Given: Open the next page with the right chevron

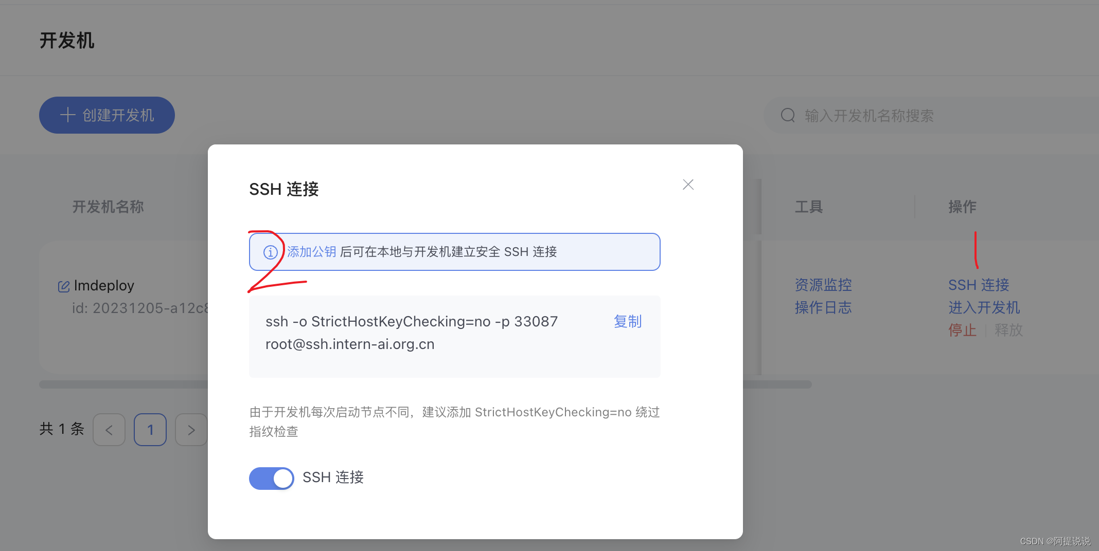Looking at the screenshot, I should [x=191, y=430].
